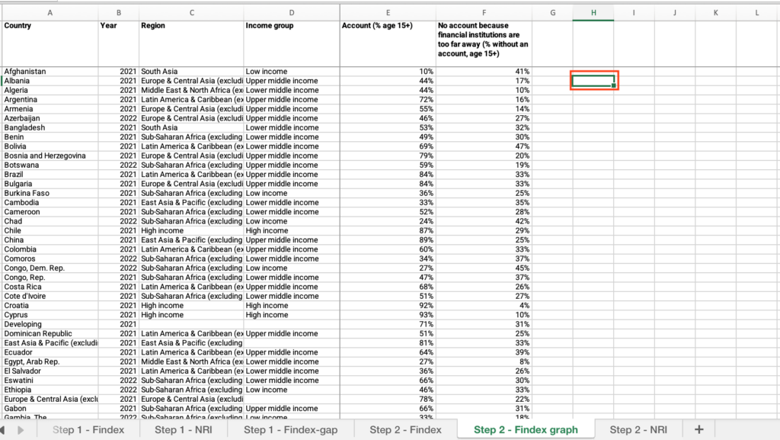
Task: Select the Argentina country cell
Action: pos(50,100)
